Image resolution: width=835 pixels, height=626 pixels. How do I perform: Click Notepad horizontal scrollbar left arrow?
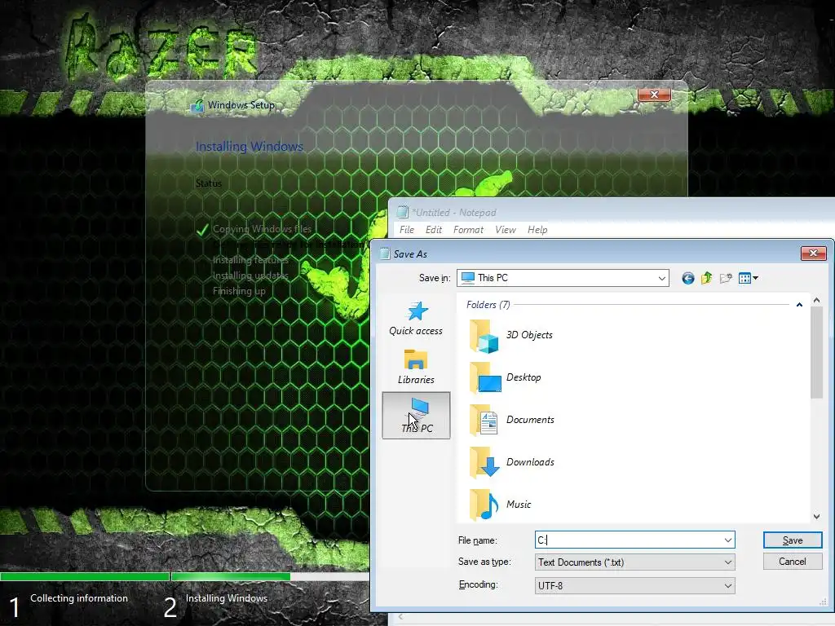[400, 617]
